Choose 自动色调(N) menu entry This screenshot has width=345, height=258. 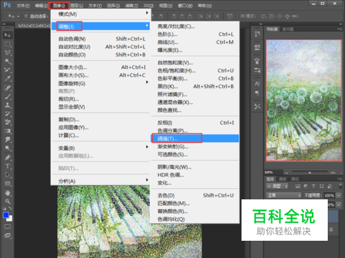click(101, 39)
